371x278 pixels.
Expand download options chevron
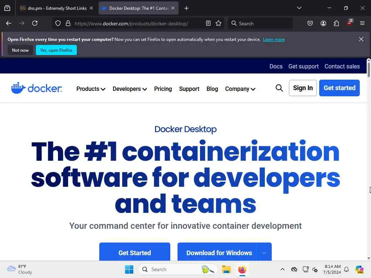(264, 253)
